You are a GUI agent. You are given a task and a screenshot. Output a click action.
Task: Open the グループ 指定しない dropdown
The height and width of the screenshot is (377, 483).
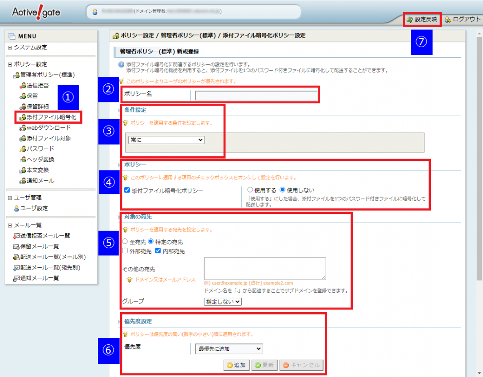(x=223, y=301)
